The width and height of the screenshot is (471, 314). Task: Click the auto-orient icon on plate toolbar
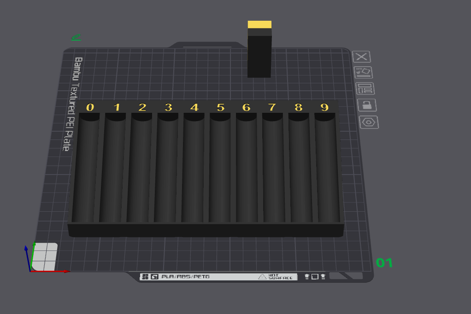[363, 73]
